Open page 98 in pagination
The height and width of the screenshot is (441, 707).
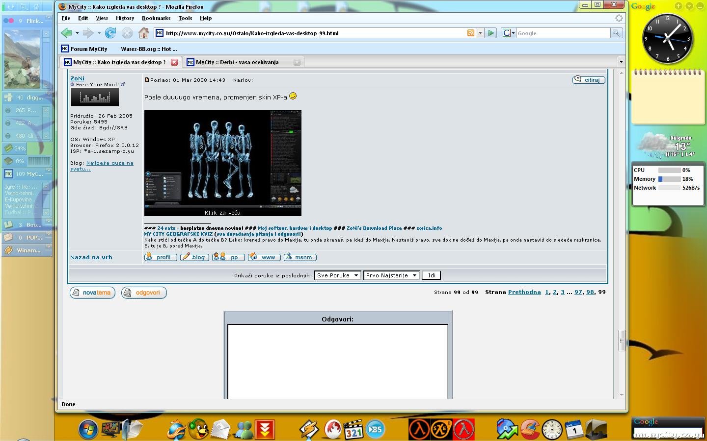click(x=590, y=292)
